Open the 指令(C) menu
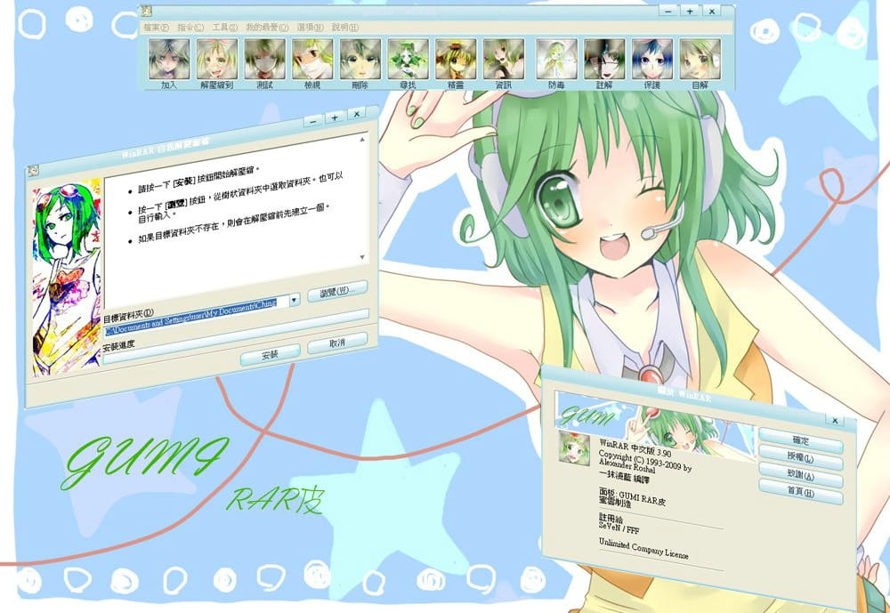Image resolution: width=890 pixels, height=613 pixels. click(190, 27)
